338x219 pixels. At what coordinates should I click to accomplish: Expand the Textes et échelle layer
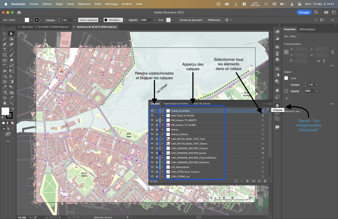tap(163, 111)
